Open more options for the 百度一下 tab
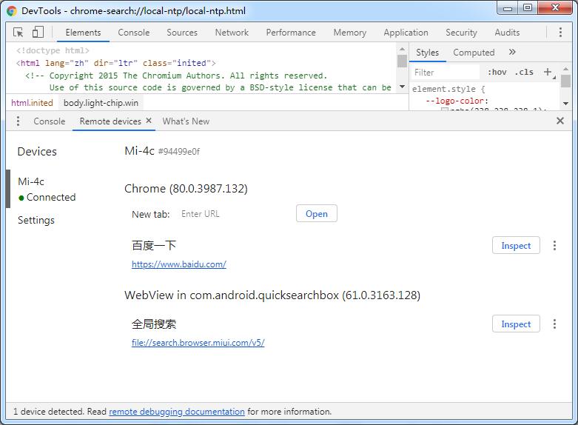 coord(554,246)
